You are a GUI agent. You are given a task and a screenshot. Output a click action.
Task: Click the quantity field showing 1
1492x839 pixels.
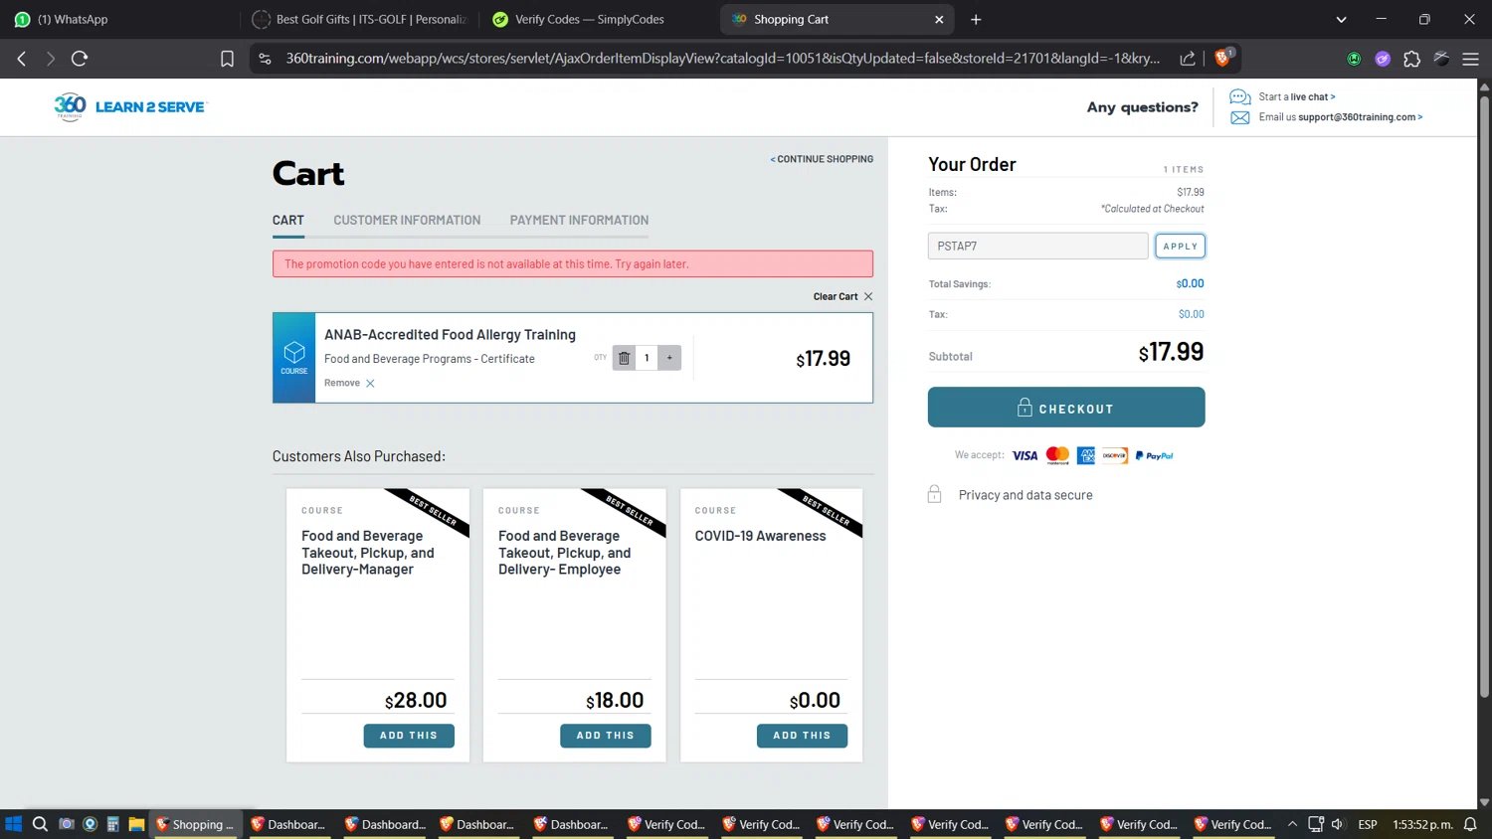point(647,358)
